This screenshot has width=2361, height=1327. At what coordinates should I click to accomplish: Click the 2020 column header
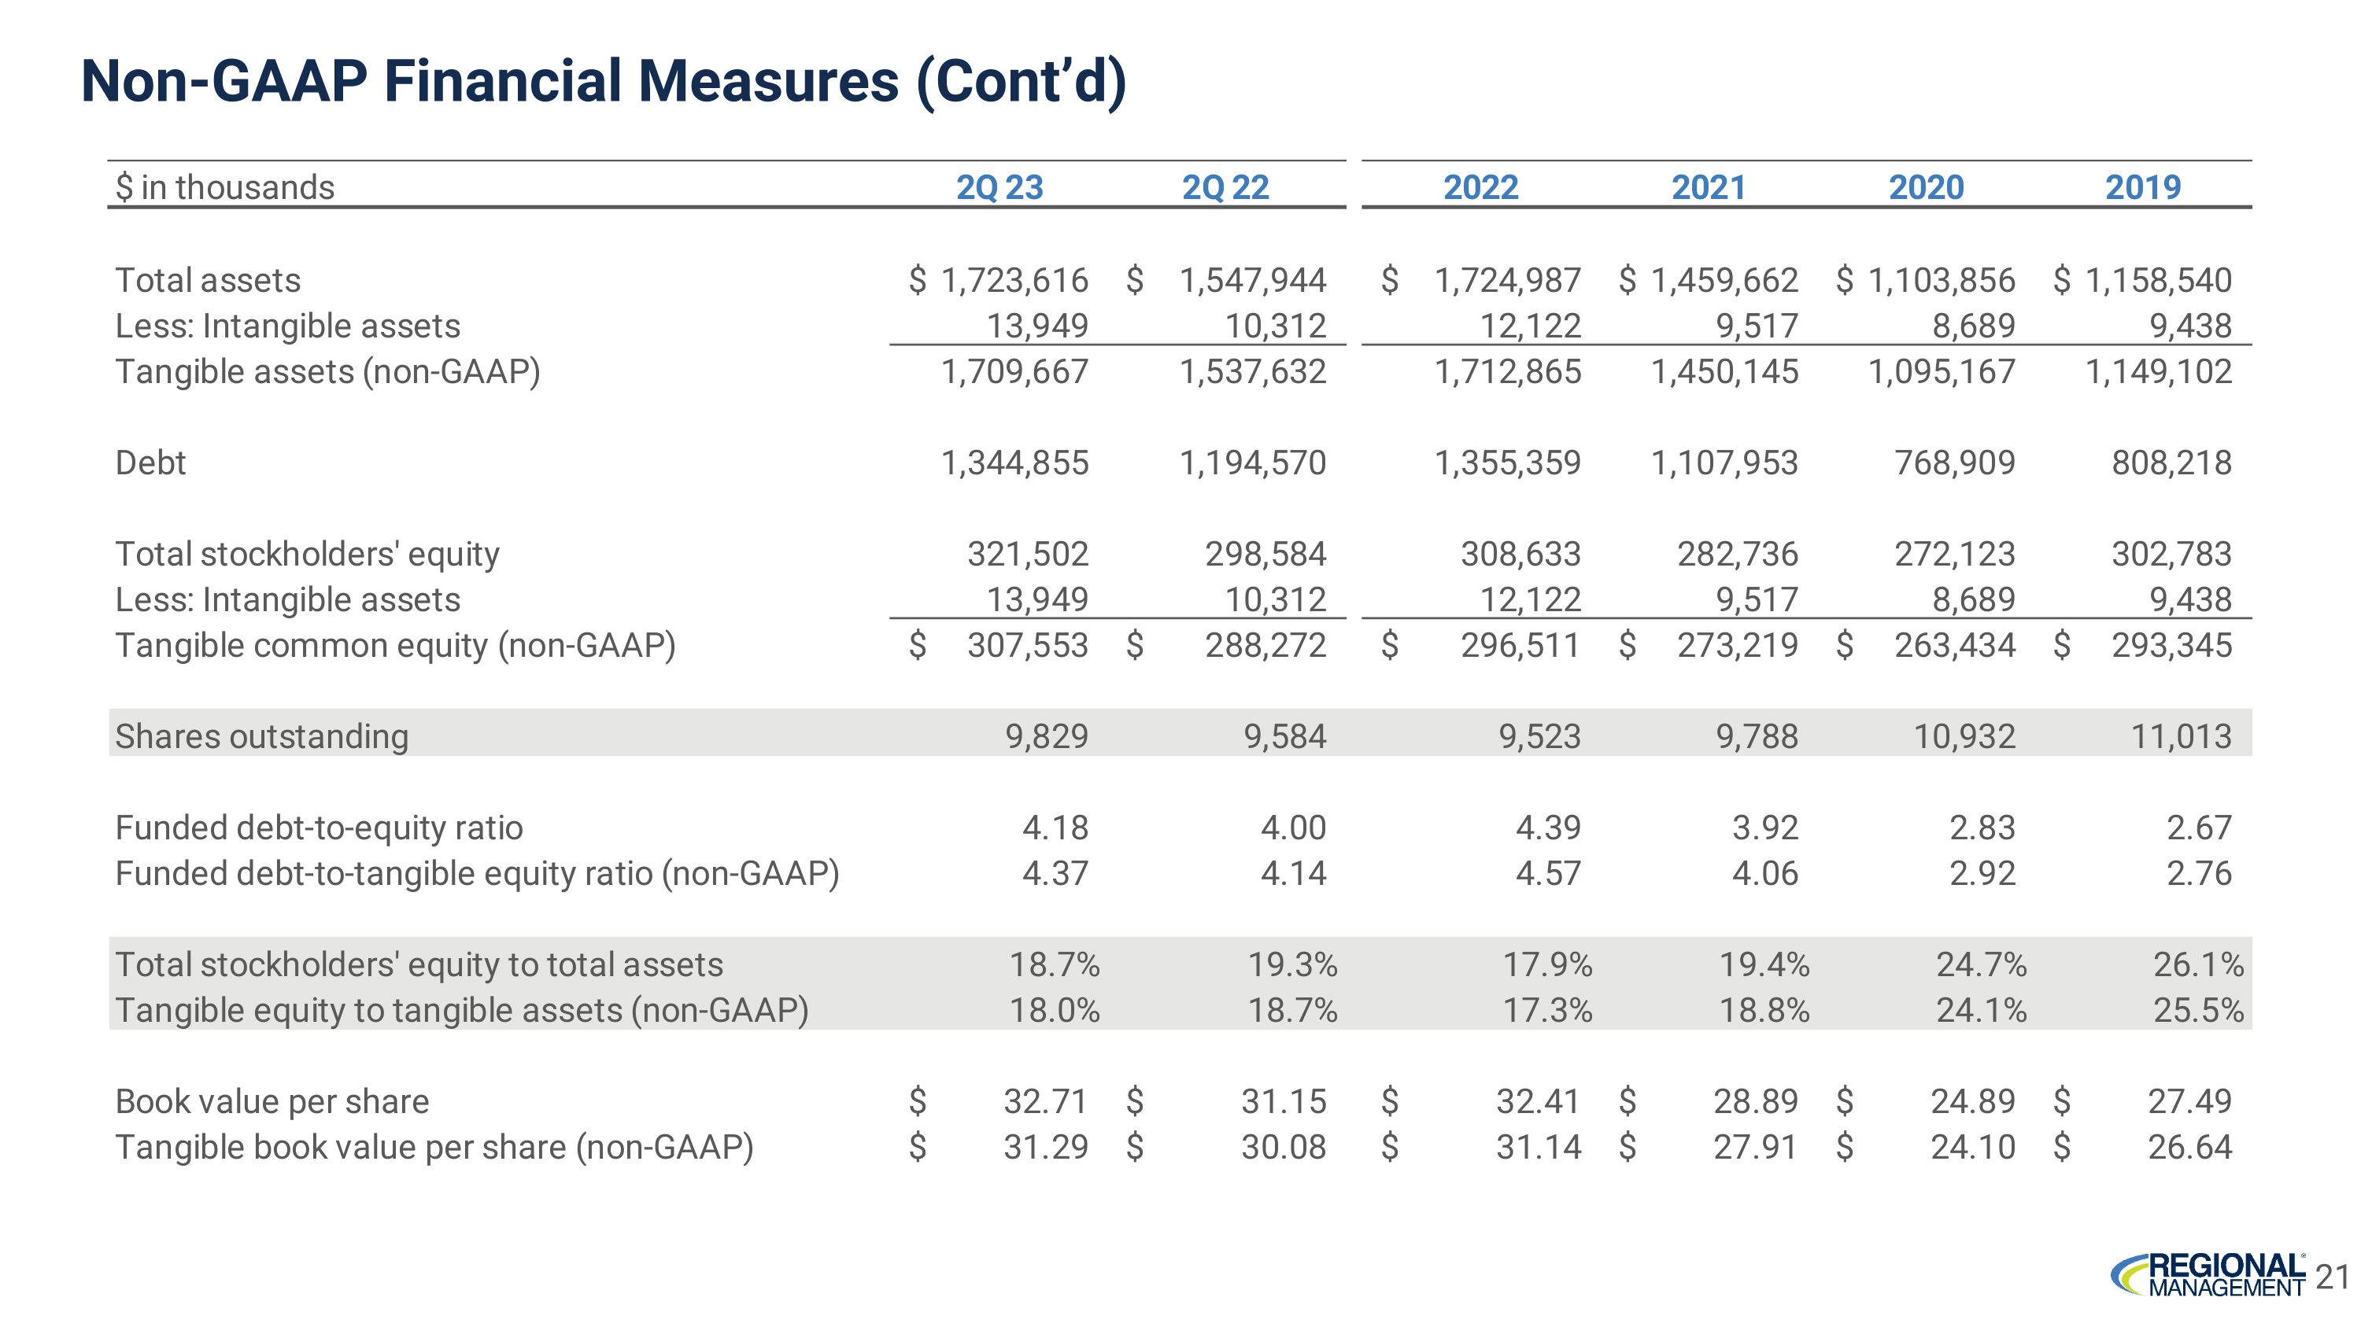tap(1926, 188)
